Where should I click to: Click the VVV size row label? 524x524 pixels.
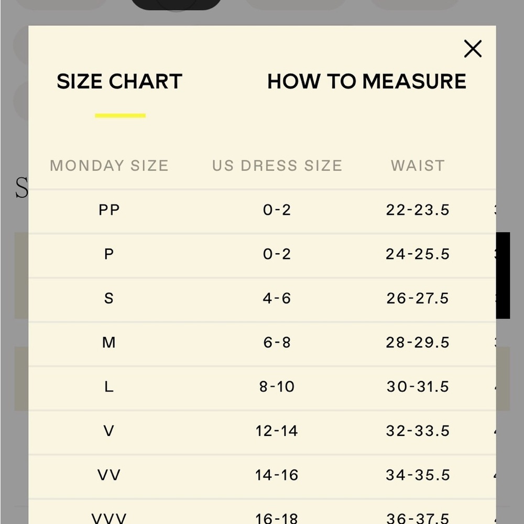(109, 518)
